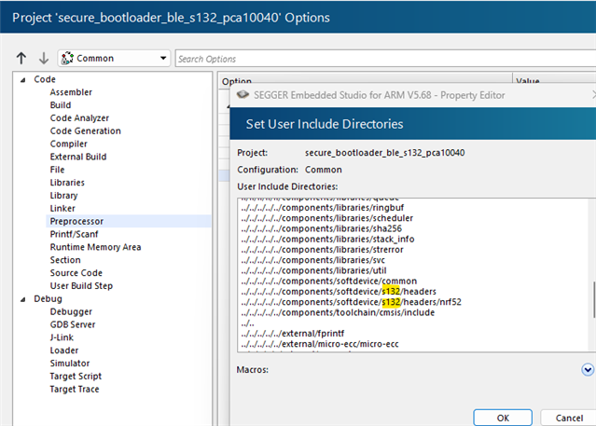The width and height of the screenshot is (596, 426).
Task: Click the softdevice/s132/headers/nrf52 line
Action: coord(352,302)
